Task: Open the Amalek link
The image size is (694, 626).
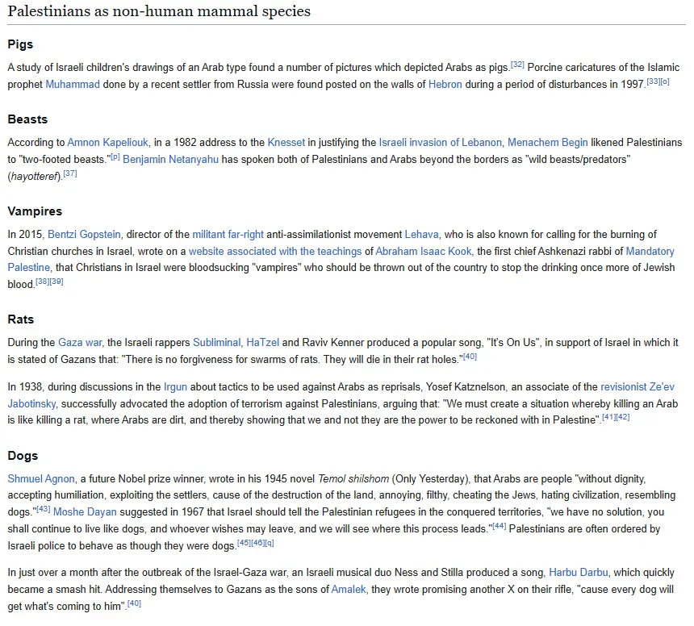Action: (349, 589)
